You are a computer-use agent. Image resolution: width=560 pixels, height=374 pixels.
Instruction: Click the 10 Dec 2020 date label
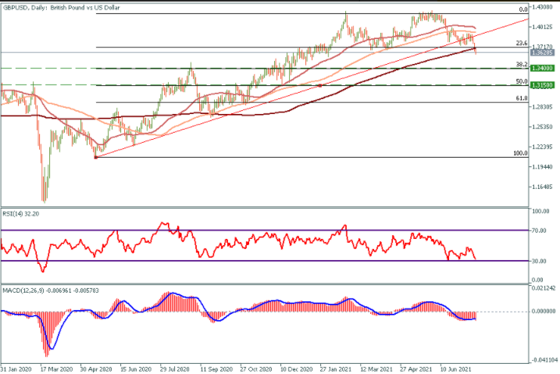point(296,369)
